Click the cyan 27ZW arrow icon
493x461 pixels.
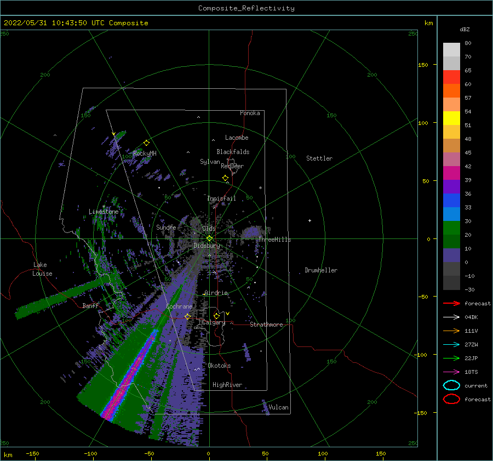451,345
